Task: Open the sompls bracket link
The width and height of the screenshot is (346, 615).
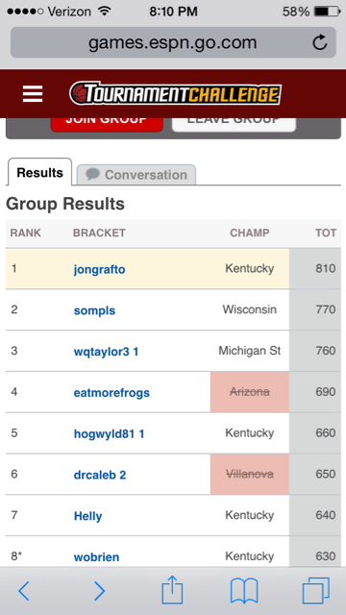Action: 94,310
